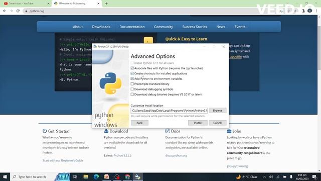321x181 pixels.
Task: Enable Download debugging symbols
Action: [x=132, y=89]
